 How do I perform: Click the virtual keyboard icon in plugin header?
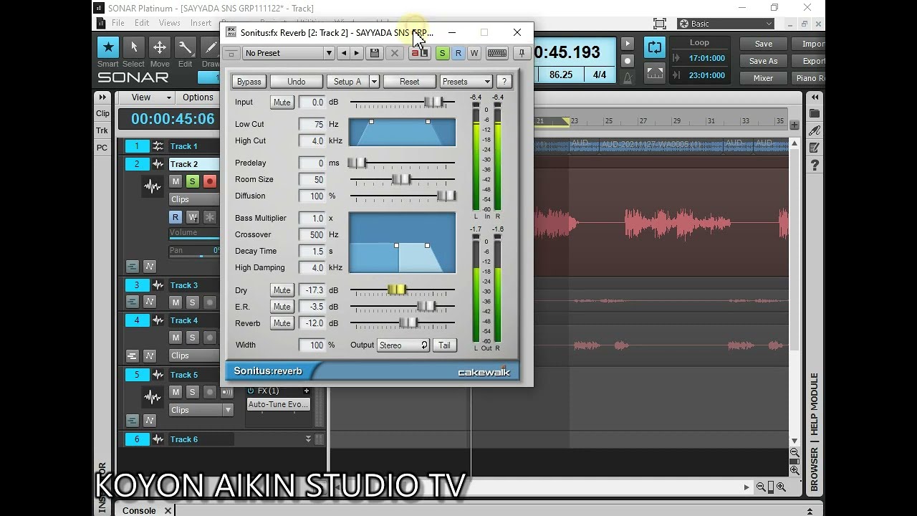click(x=497, y=53)
